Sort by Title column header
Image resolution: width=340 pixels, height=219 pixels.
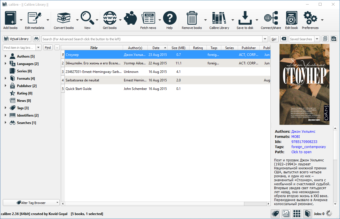(94, 48)
